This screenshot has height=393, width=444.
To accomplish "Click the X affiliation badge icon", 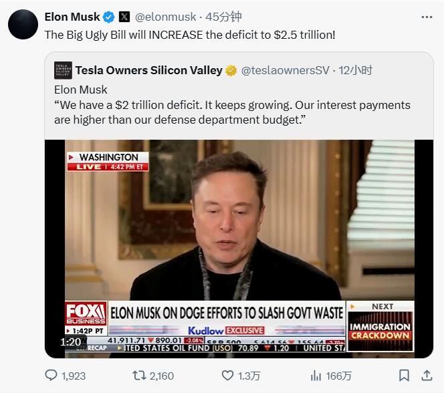I will click(x=124, y=17).
